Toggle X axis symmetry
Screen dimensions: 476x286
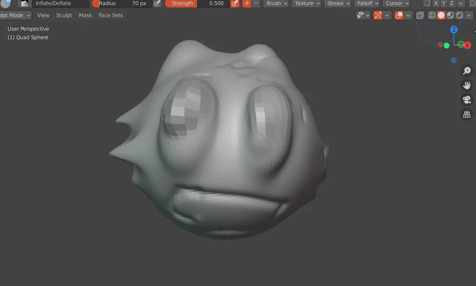pyautogui.click(x=436, y=3)
